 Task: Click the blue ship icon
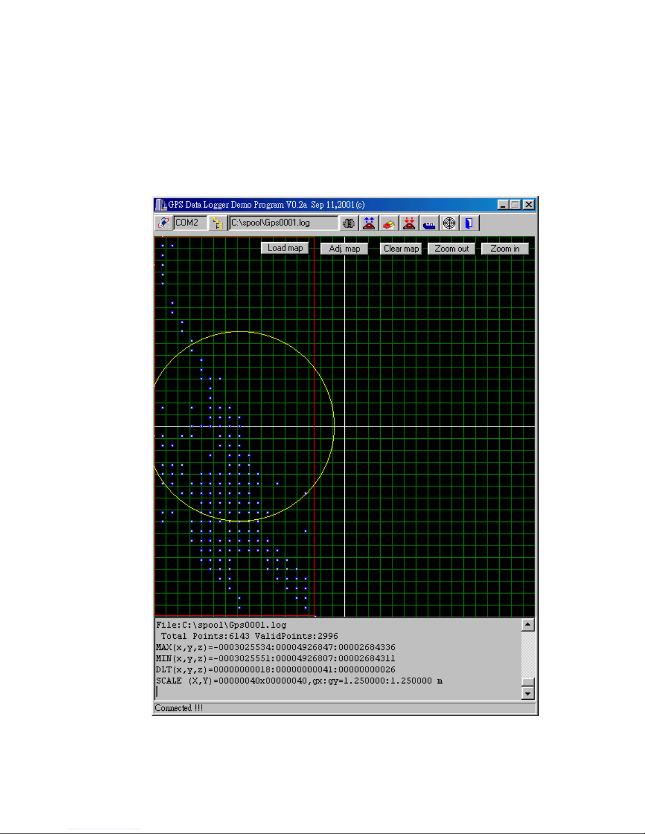(429, 223)
